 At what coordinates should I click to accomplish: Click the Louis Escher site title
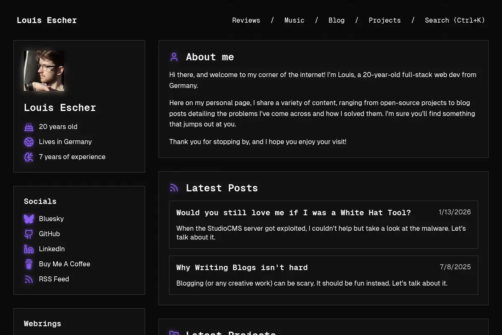point(47,20)
